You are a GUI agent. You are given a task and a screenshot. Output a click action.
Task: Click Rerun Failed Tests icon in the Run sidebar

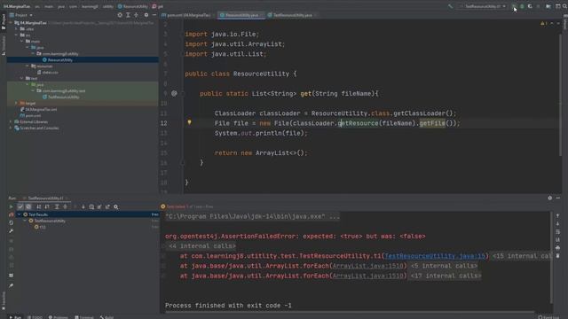[12, 214]
